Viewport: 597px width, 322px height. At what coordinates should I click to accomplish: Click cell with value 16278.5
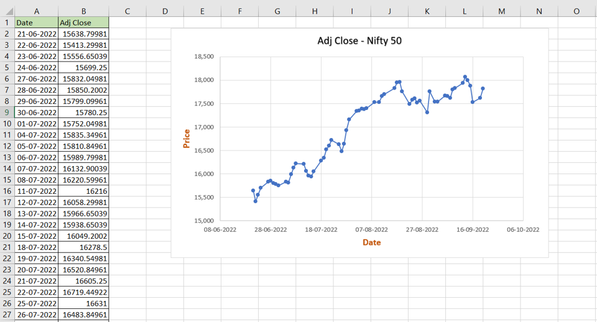[83, 247]
